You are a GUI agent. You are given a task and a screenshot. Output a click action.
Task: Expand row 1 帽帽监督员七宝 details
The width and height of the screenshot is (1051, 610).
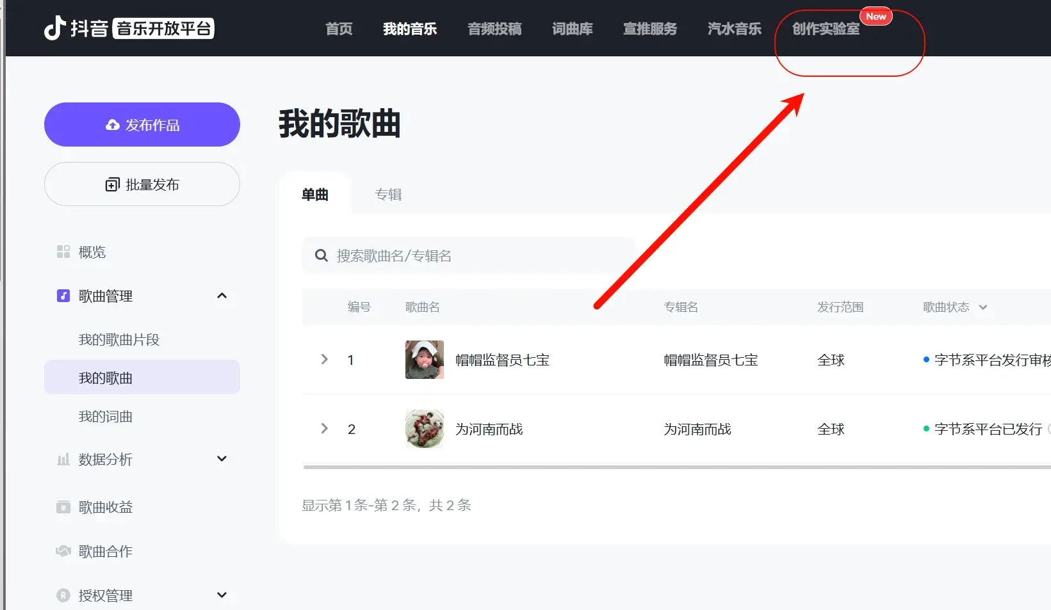(x=324, y=360)
